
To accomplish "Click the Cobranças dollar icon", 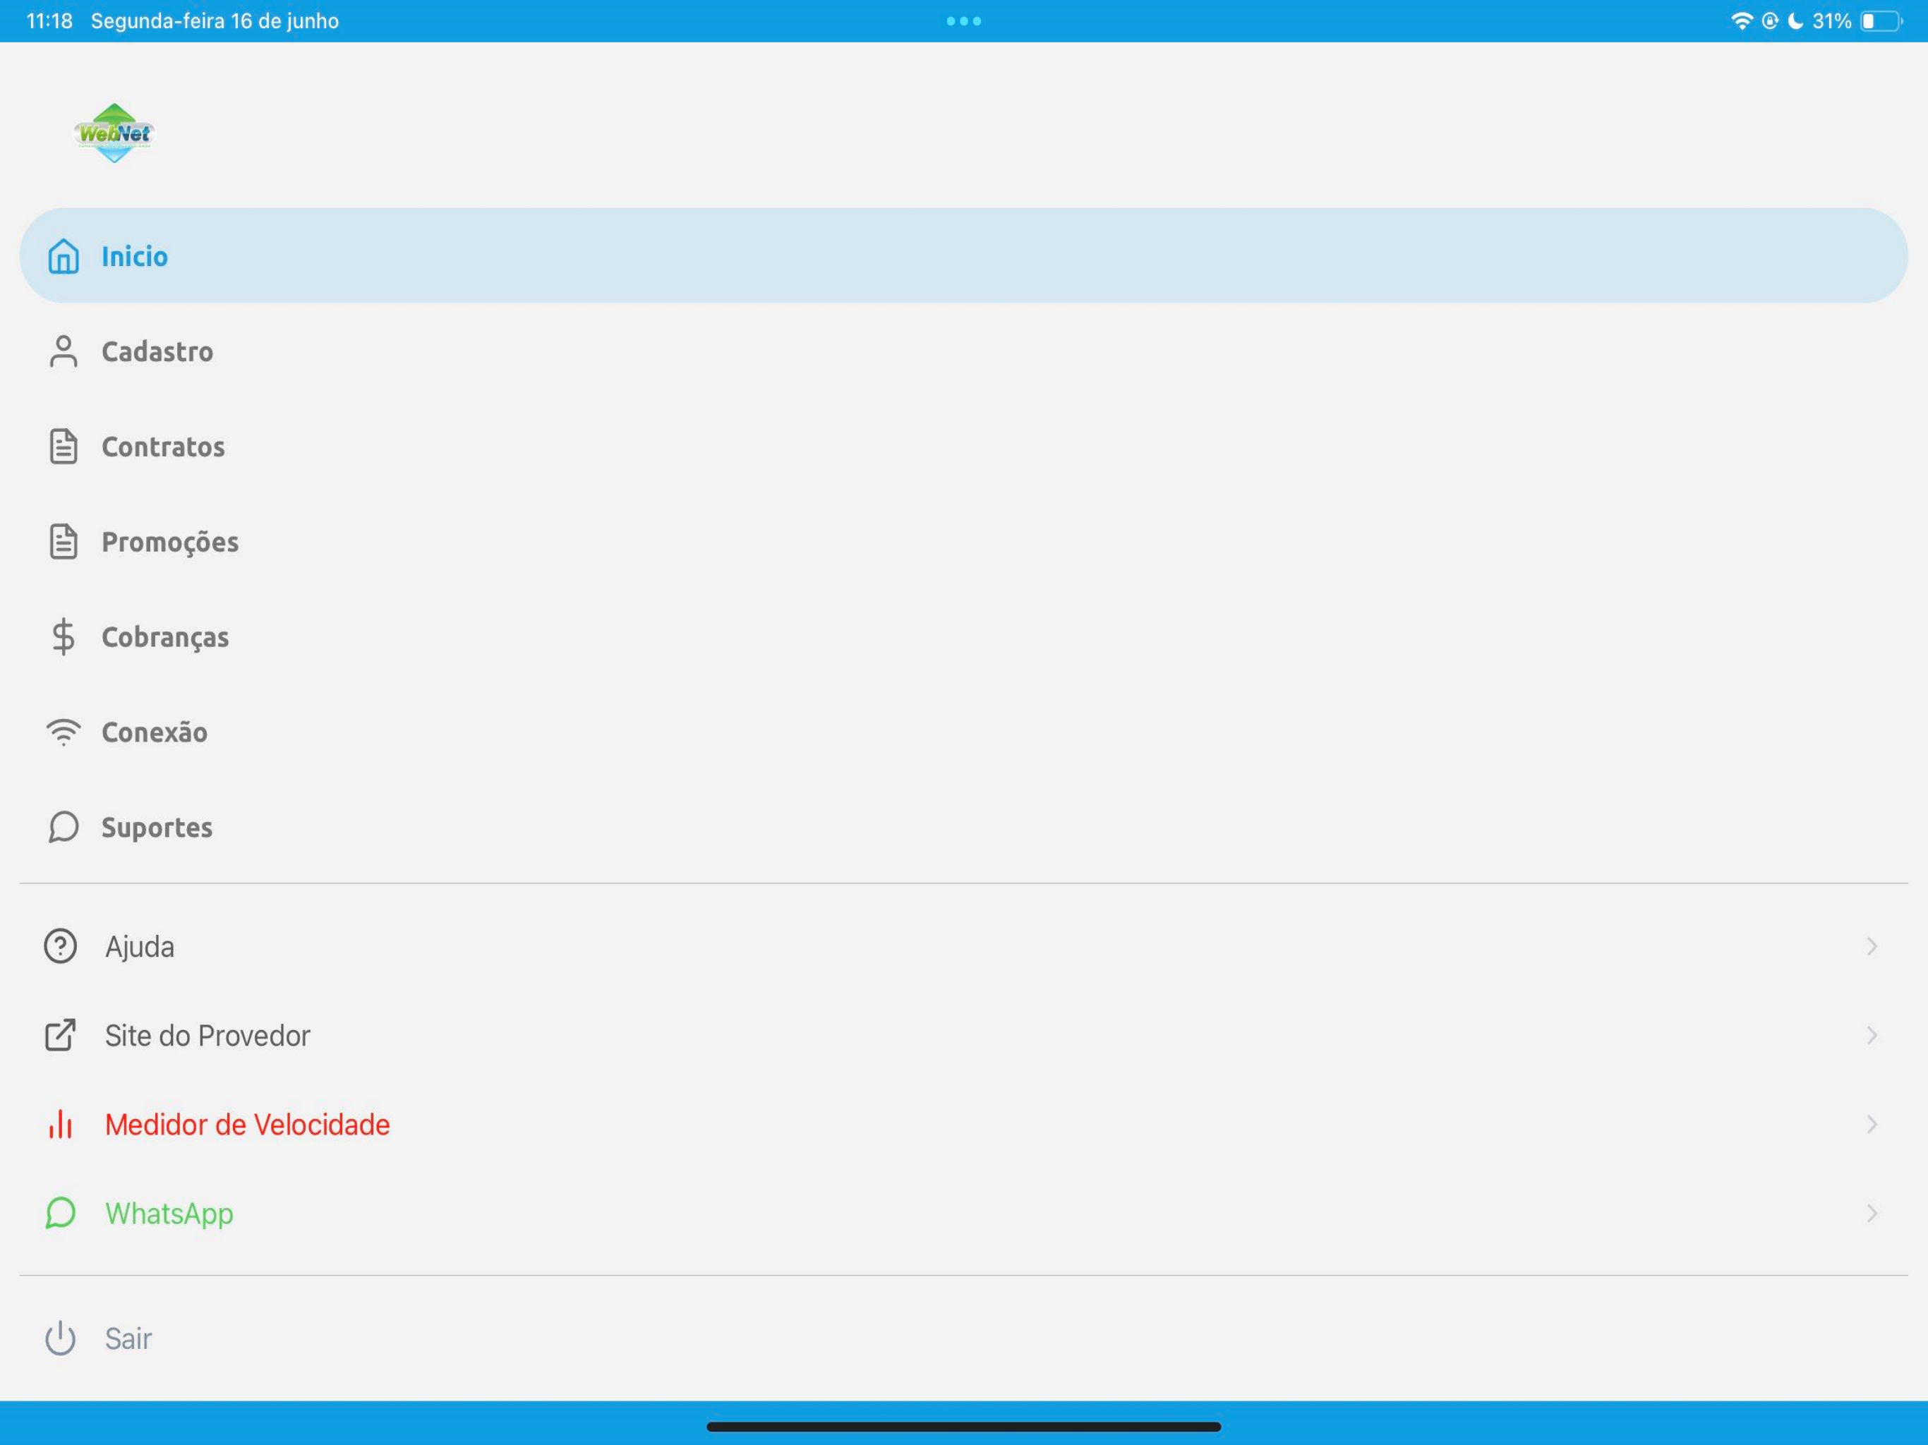I will [63, 636].
